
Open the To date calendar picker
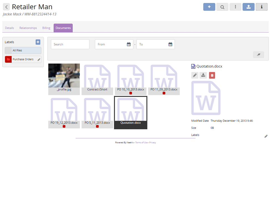coord(170,44)
